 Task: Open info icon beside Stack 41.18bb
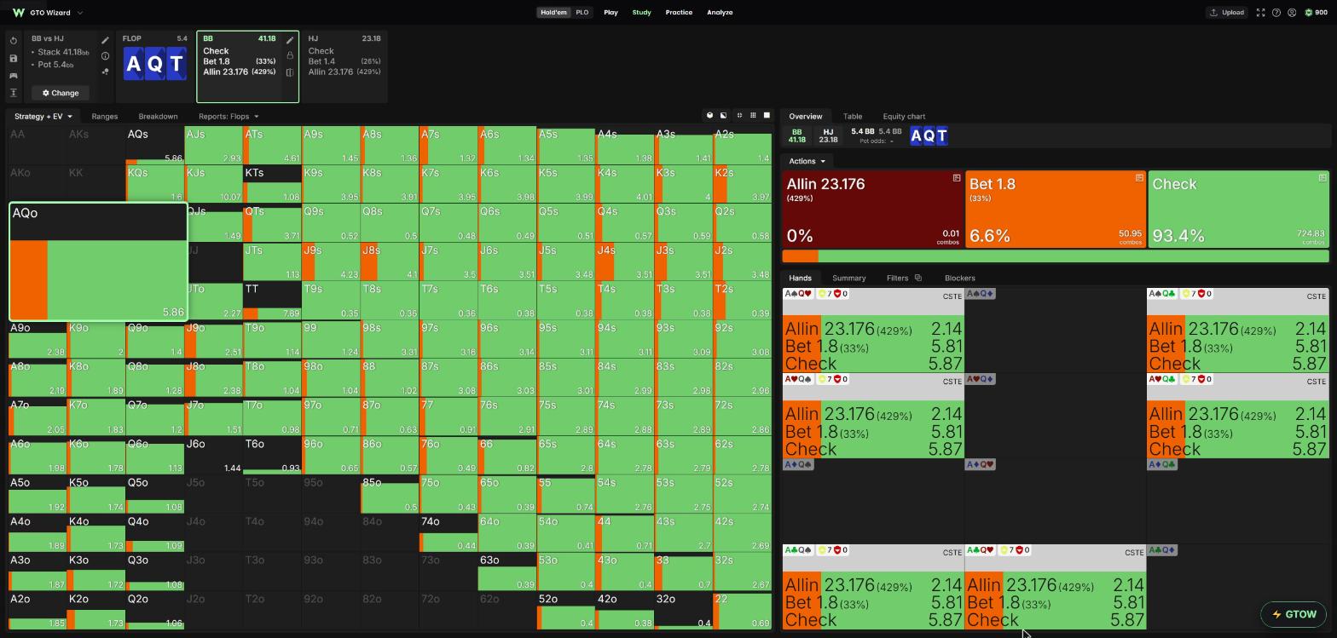click(x=105, y=56)
